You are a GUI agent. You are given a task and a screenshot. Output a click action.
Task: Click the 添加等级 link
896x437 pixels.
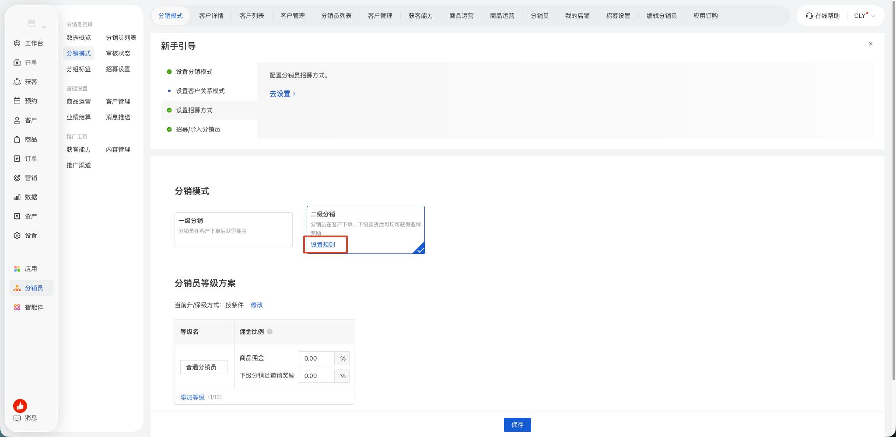click(192, 397)
